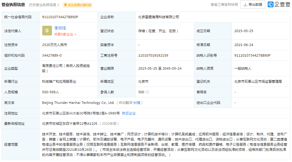Select industry 科技推广和应用服务业
Viewport: 292px width, 162px height.
click(59, 81)
